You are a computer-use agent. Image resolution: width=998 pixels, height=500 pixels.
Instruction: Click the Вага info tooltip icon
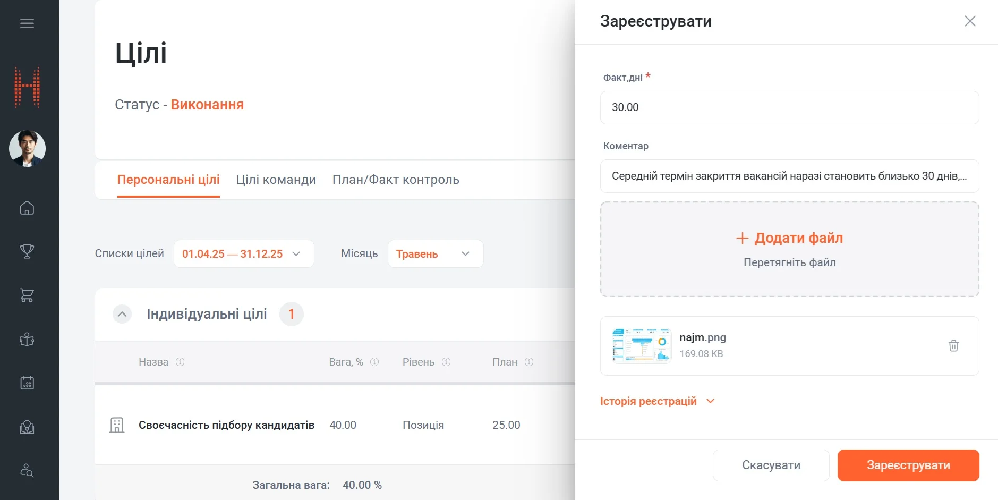point(374,362)
